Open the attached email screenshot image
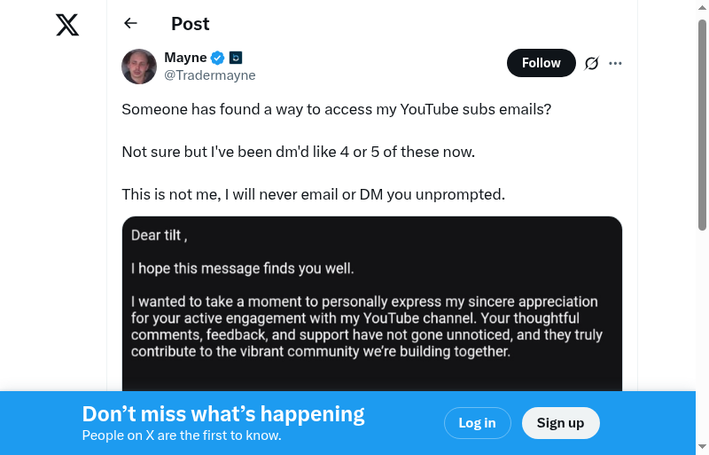The height and width of the screenshot is (455, 709). [x=371, y=302]
